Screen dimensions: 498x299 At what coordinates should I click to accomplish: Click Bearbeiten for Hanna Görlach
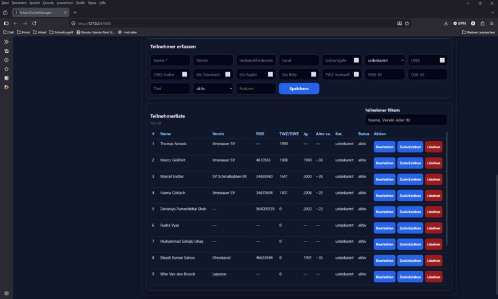(384, 196)
